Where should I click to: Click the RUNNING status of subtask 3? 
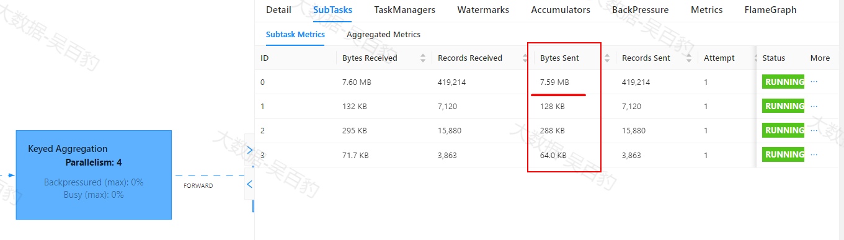click(783, 154)
